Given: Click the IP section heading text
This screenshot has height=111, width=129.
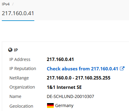Looking at the screenshot, I should pyautogui.click(x=16, y=50).
